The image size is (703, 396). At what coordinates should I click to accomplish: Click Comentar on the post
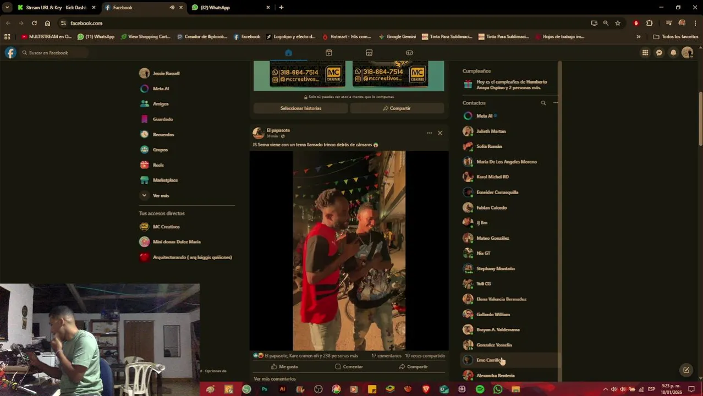[349, 367]
